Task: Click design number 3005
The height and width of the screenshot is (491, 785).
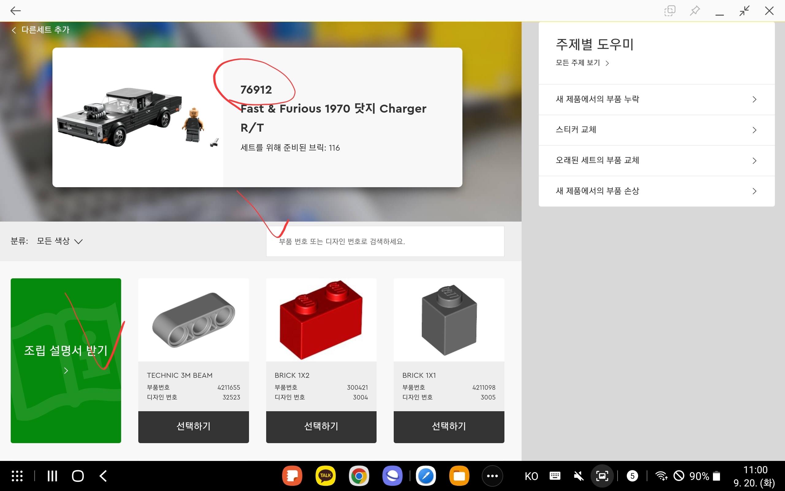Action: (488, 397)
